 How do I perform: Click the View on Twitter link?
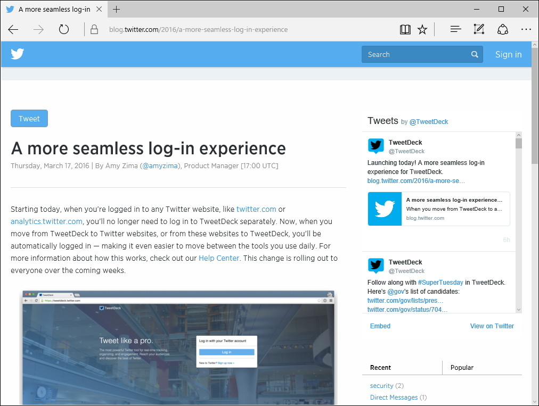(492, 326)
